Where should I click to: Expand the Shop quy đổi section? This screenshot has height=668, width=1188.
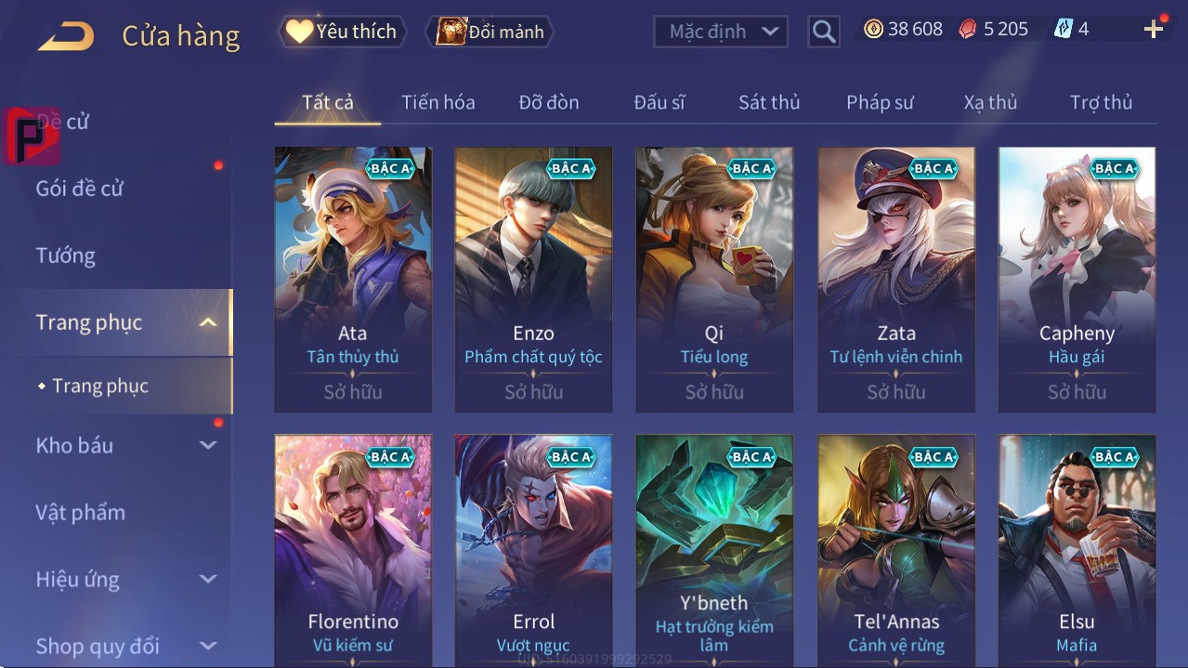pos(208,646)
